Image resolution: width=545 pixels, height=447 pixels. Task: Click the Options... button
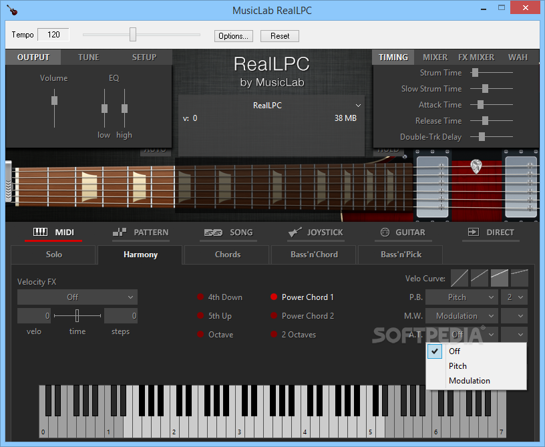(234, 36)
